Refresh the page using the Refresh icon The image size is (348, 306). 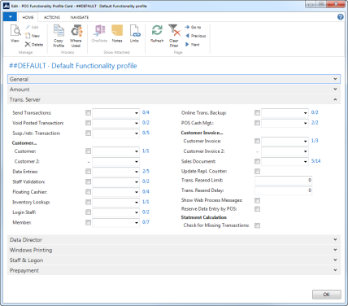tap(157, 30)
